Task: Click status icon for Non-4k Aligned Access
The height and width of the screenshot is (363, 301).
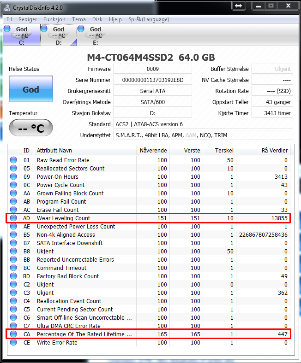Action: [x=13, y=235]
